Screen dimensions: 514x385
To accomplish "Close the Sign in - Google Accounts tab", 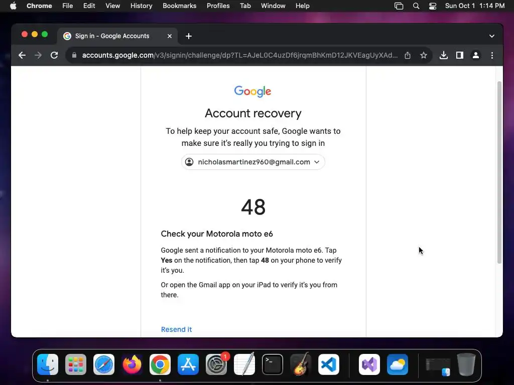I will click(x=170, y=36).
